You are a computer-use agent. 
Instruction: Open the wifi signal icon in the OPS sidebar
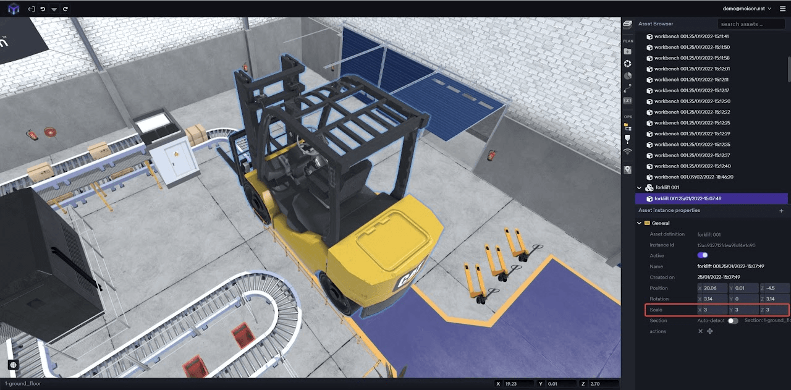[627, 151]
